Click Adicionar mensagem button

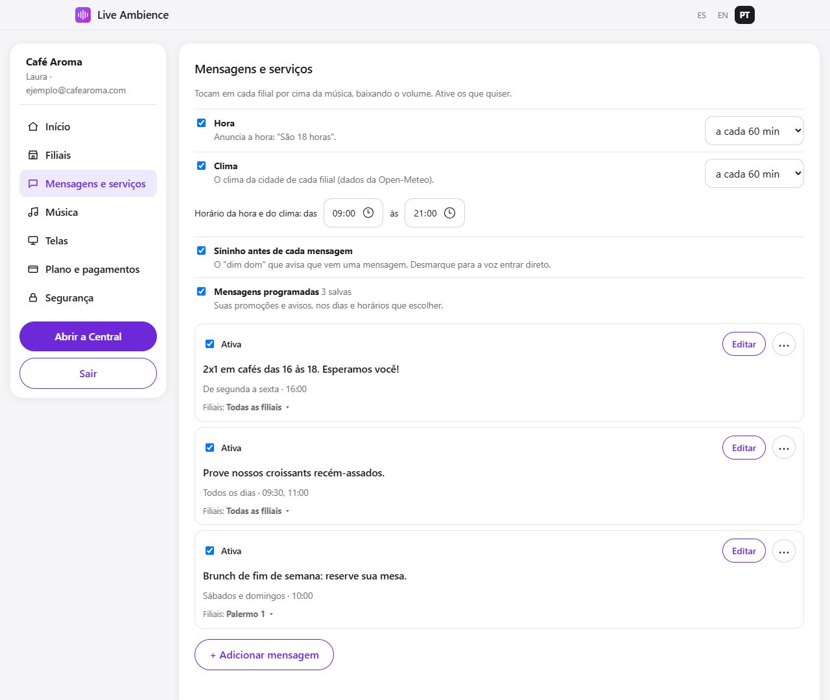tap(264, 655)
